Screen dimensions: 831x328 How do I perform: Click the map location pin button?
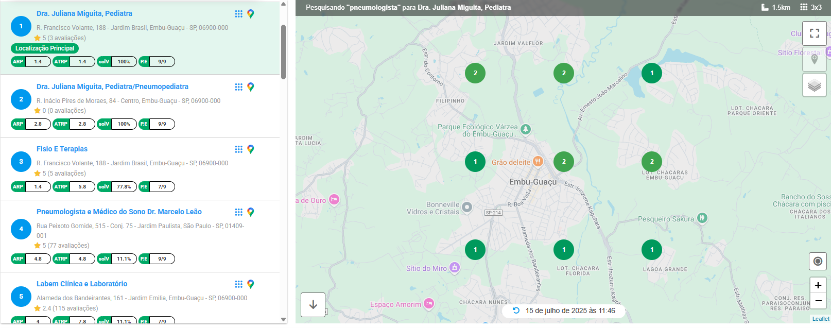(x=814, y=59)
